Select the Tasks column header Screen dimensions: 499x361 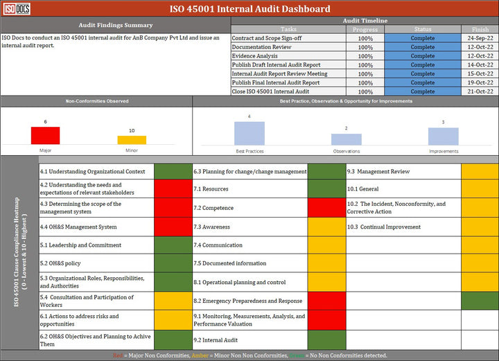pos(288,29)
